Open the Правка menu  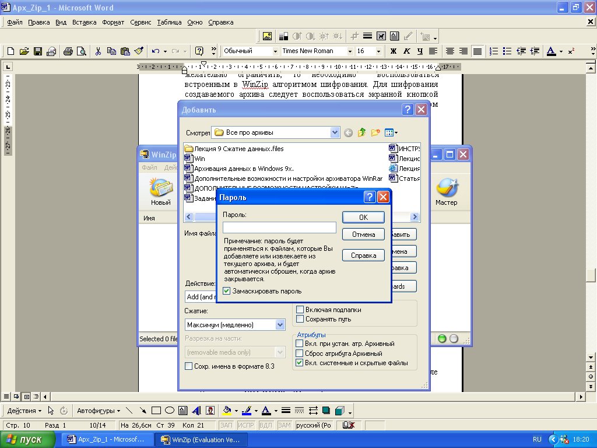point(39,23)
